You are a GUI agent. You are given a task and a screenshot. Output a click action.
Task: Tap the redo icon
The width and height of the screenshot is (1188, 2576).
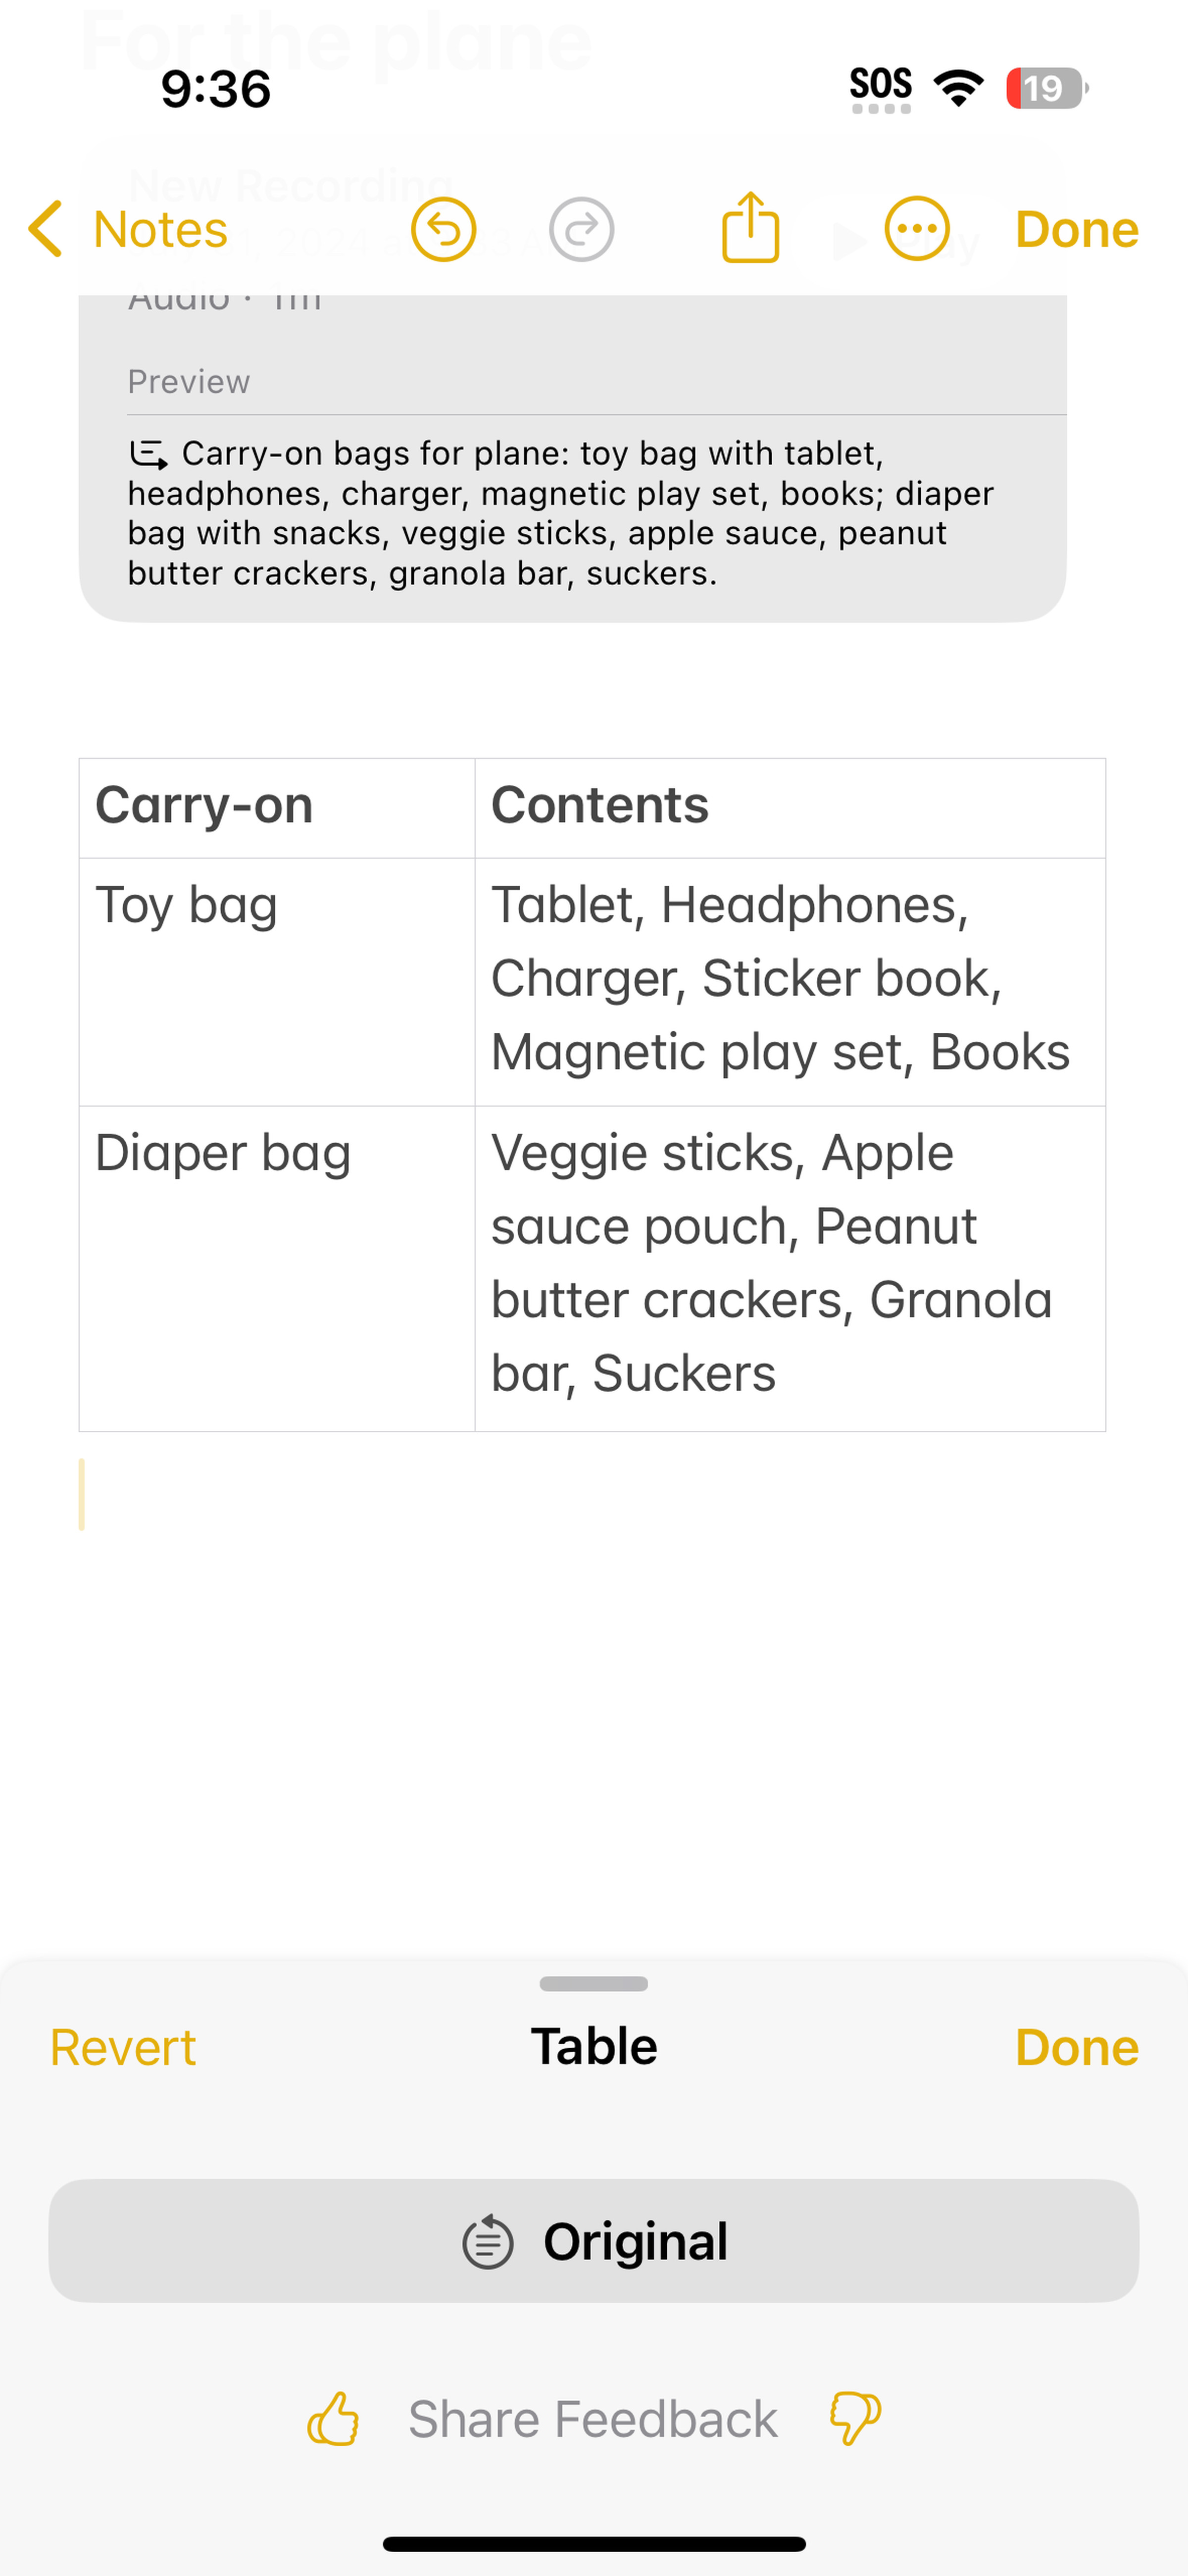pos(582,228)
